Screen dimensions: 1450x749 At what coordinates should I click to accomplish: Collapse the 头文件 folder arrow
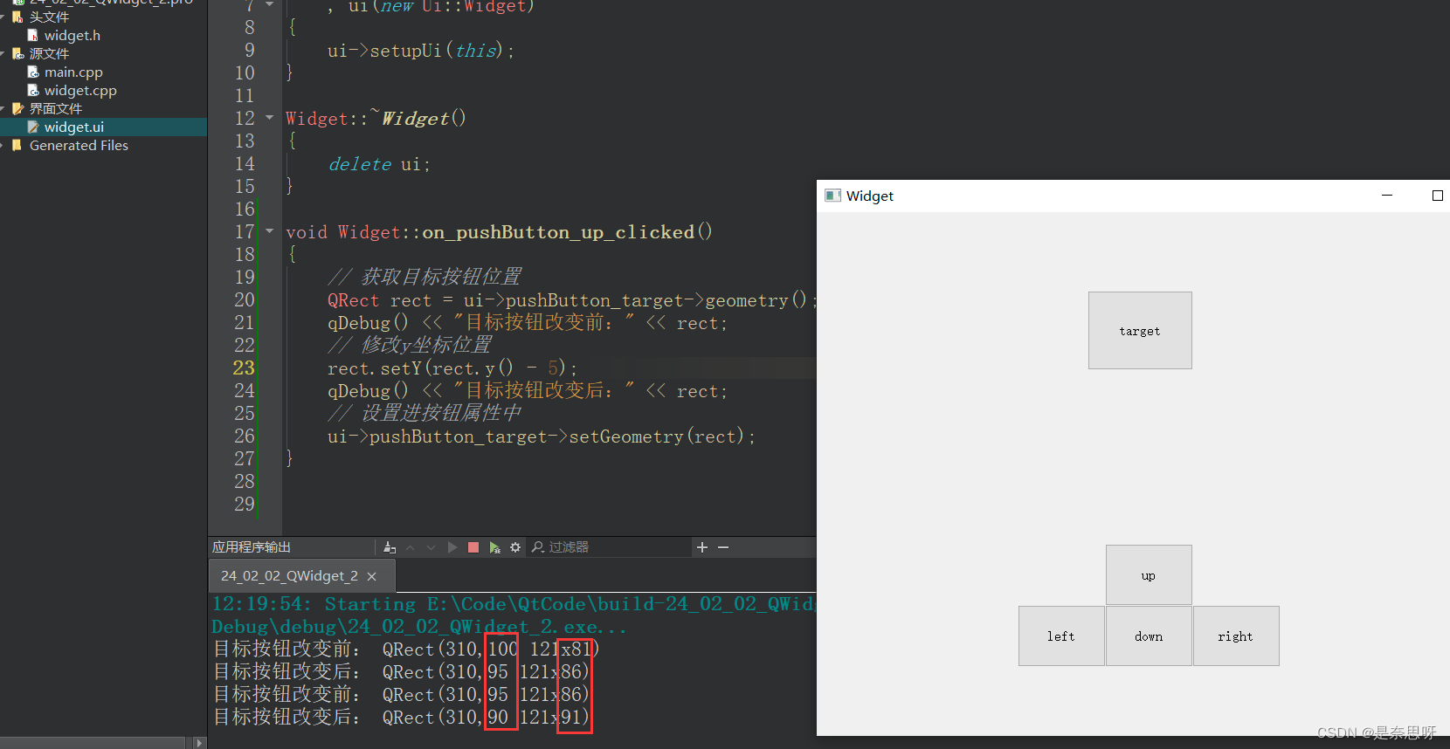[x=3, y=17]
